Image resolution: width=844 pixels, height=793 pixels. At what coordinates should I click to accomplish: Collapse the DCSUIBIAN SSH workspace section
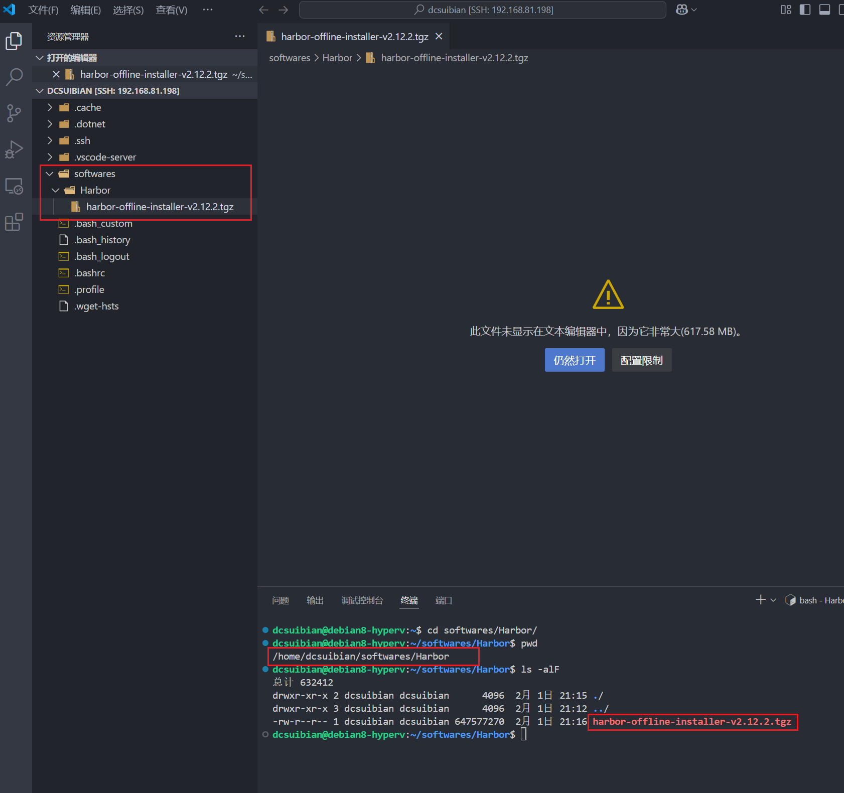145,91
